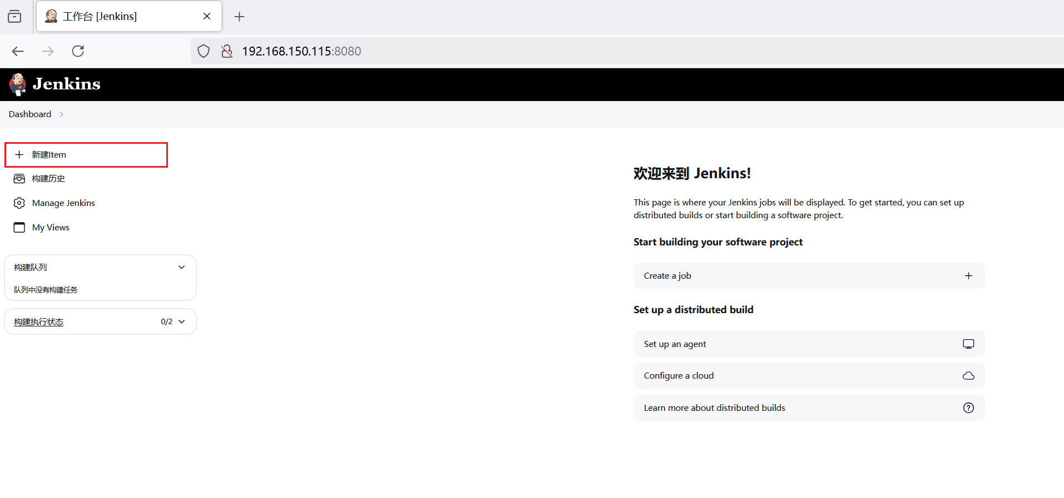
Task: Open the 构建历史 build history link
Action: (x=48, y=179)
